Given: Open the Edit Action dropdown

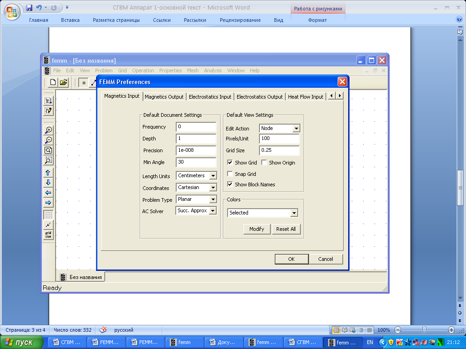Looking at the screenshot, I should pos(296,129).
